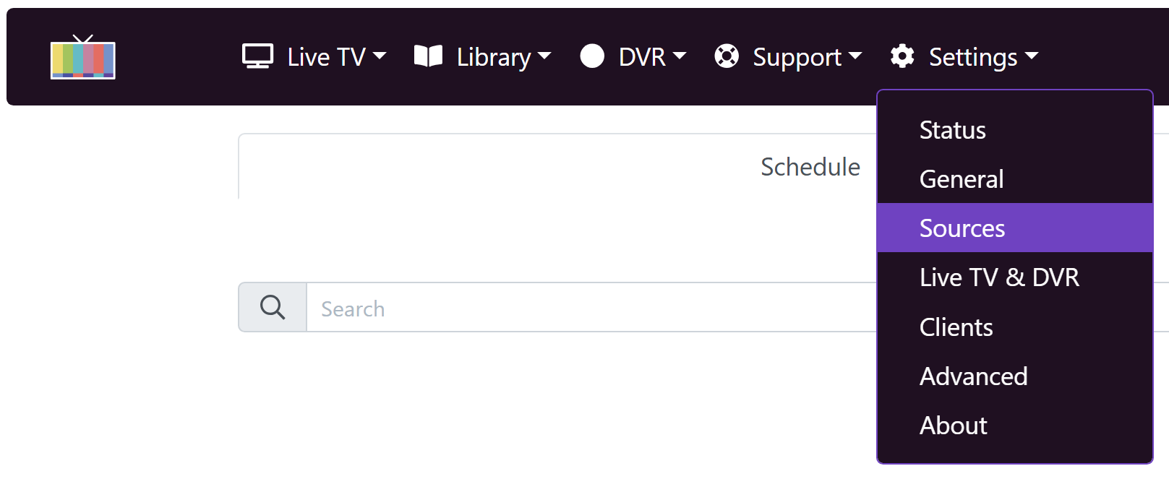1169x479 pixels.
Task: Switch to the Schedule tab
Action: pos(810,166)
